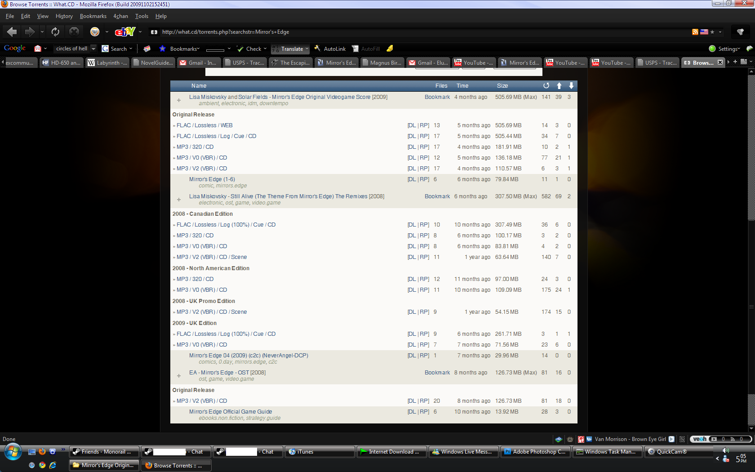Viewport: 755px width, 472px height.
Task: Open Windows Task Manager taskbar button
Action: click(607, 452)
